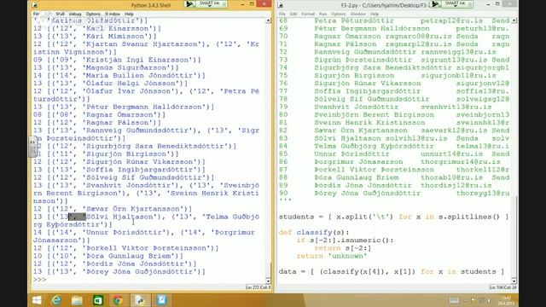
Task: Open the volume icon in the tray
Action: click(489, 300)
